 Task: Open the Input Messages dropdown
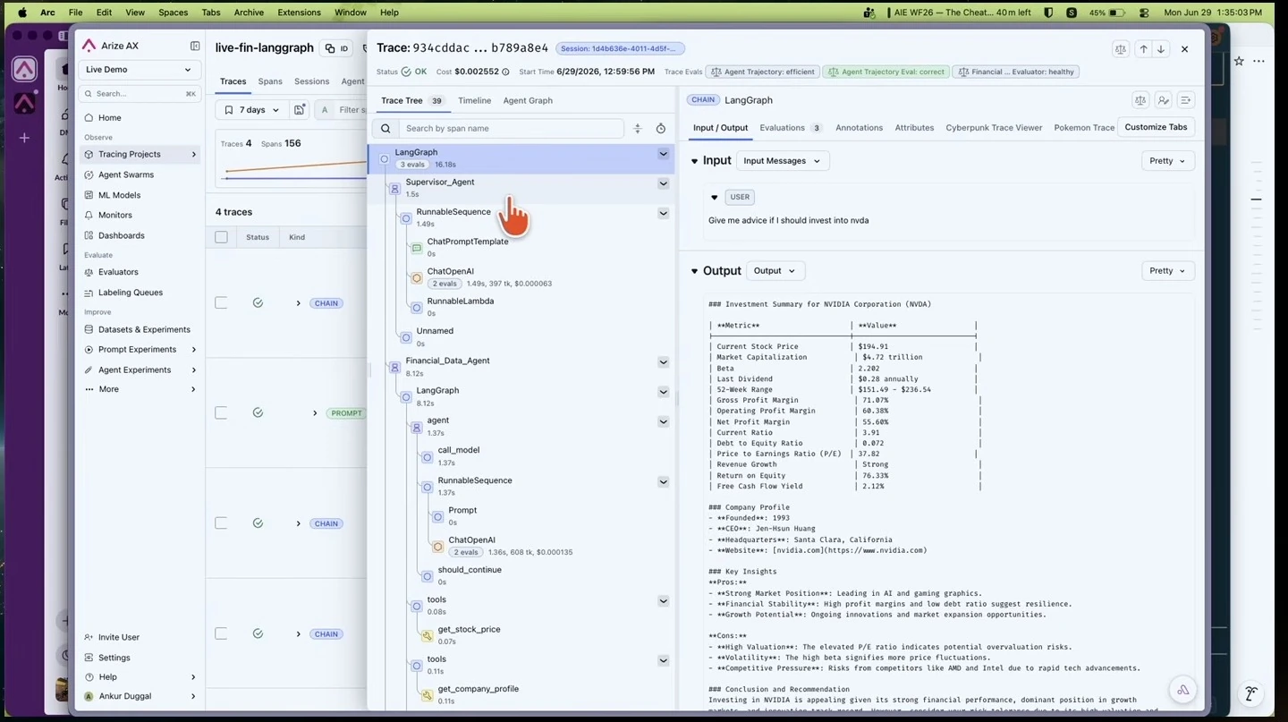coord(783,161)
